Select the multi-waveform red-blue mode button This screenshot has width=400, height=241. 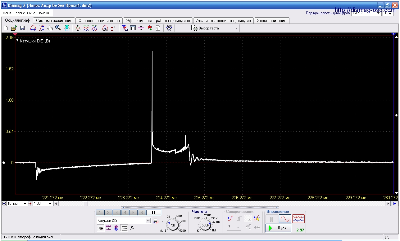(298, 219)
